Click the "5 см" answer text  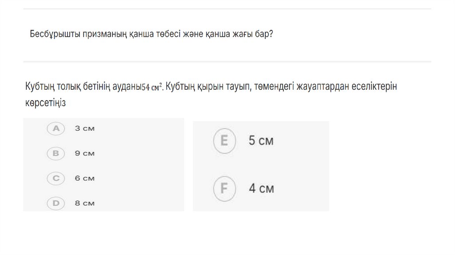click(x=261, y=141)
